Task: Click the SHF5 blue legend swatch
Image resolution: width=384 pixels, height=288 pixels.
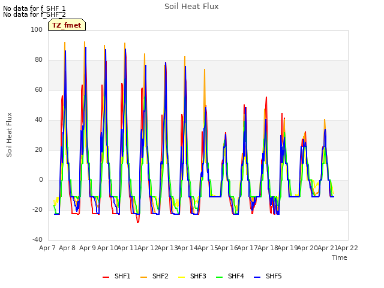Action: click(257, 277)
